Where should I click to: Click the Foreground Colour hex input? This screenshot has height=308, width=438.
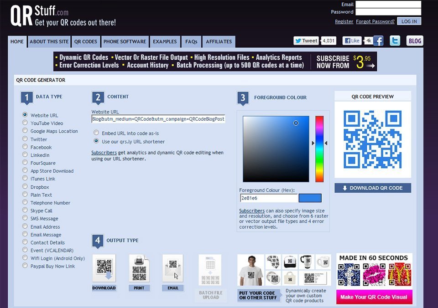click(x=269, y=198)
